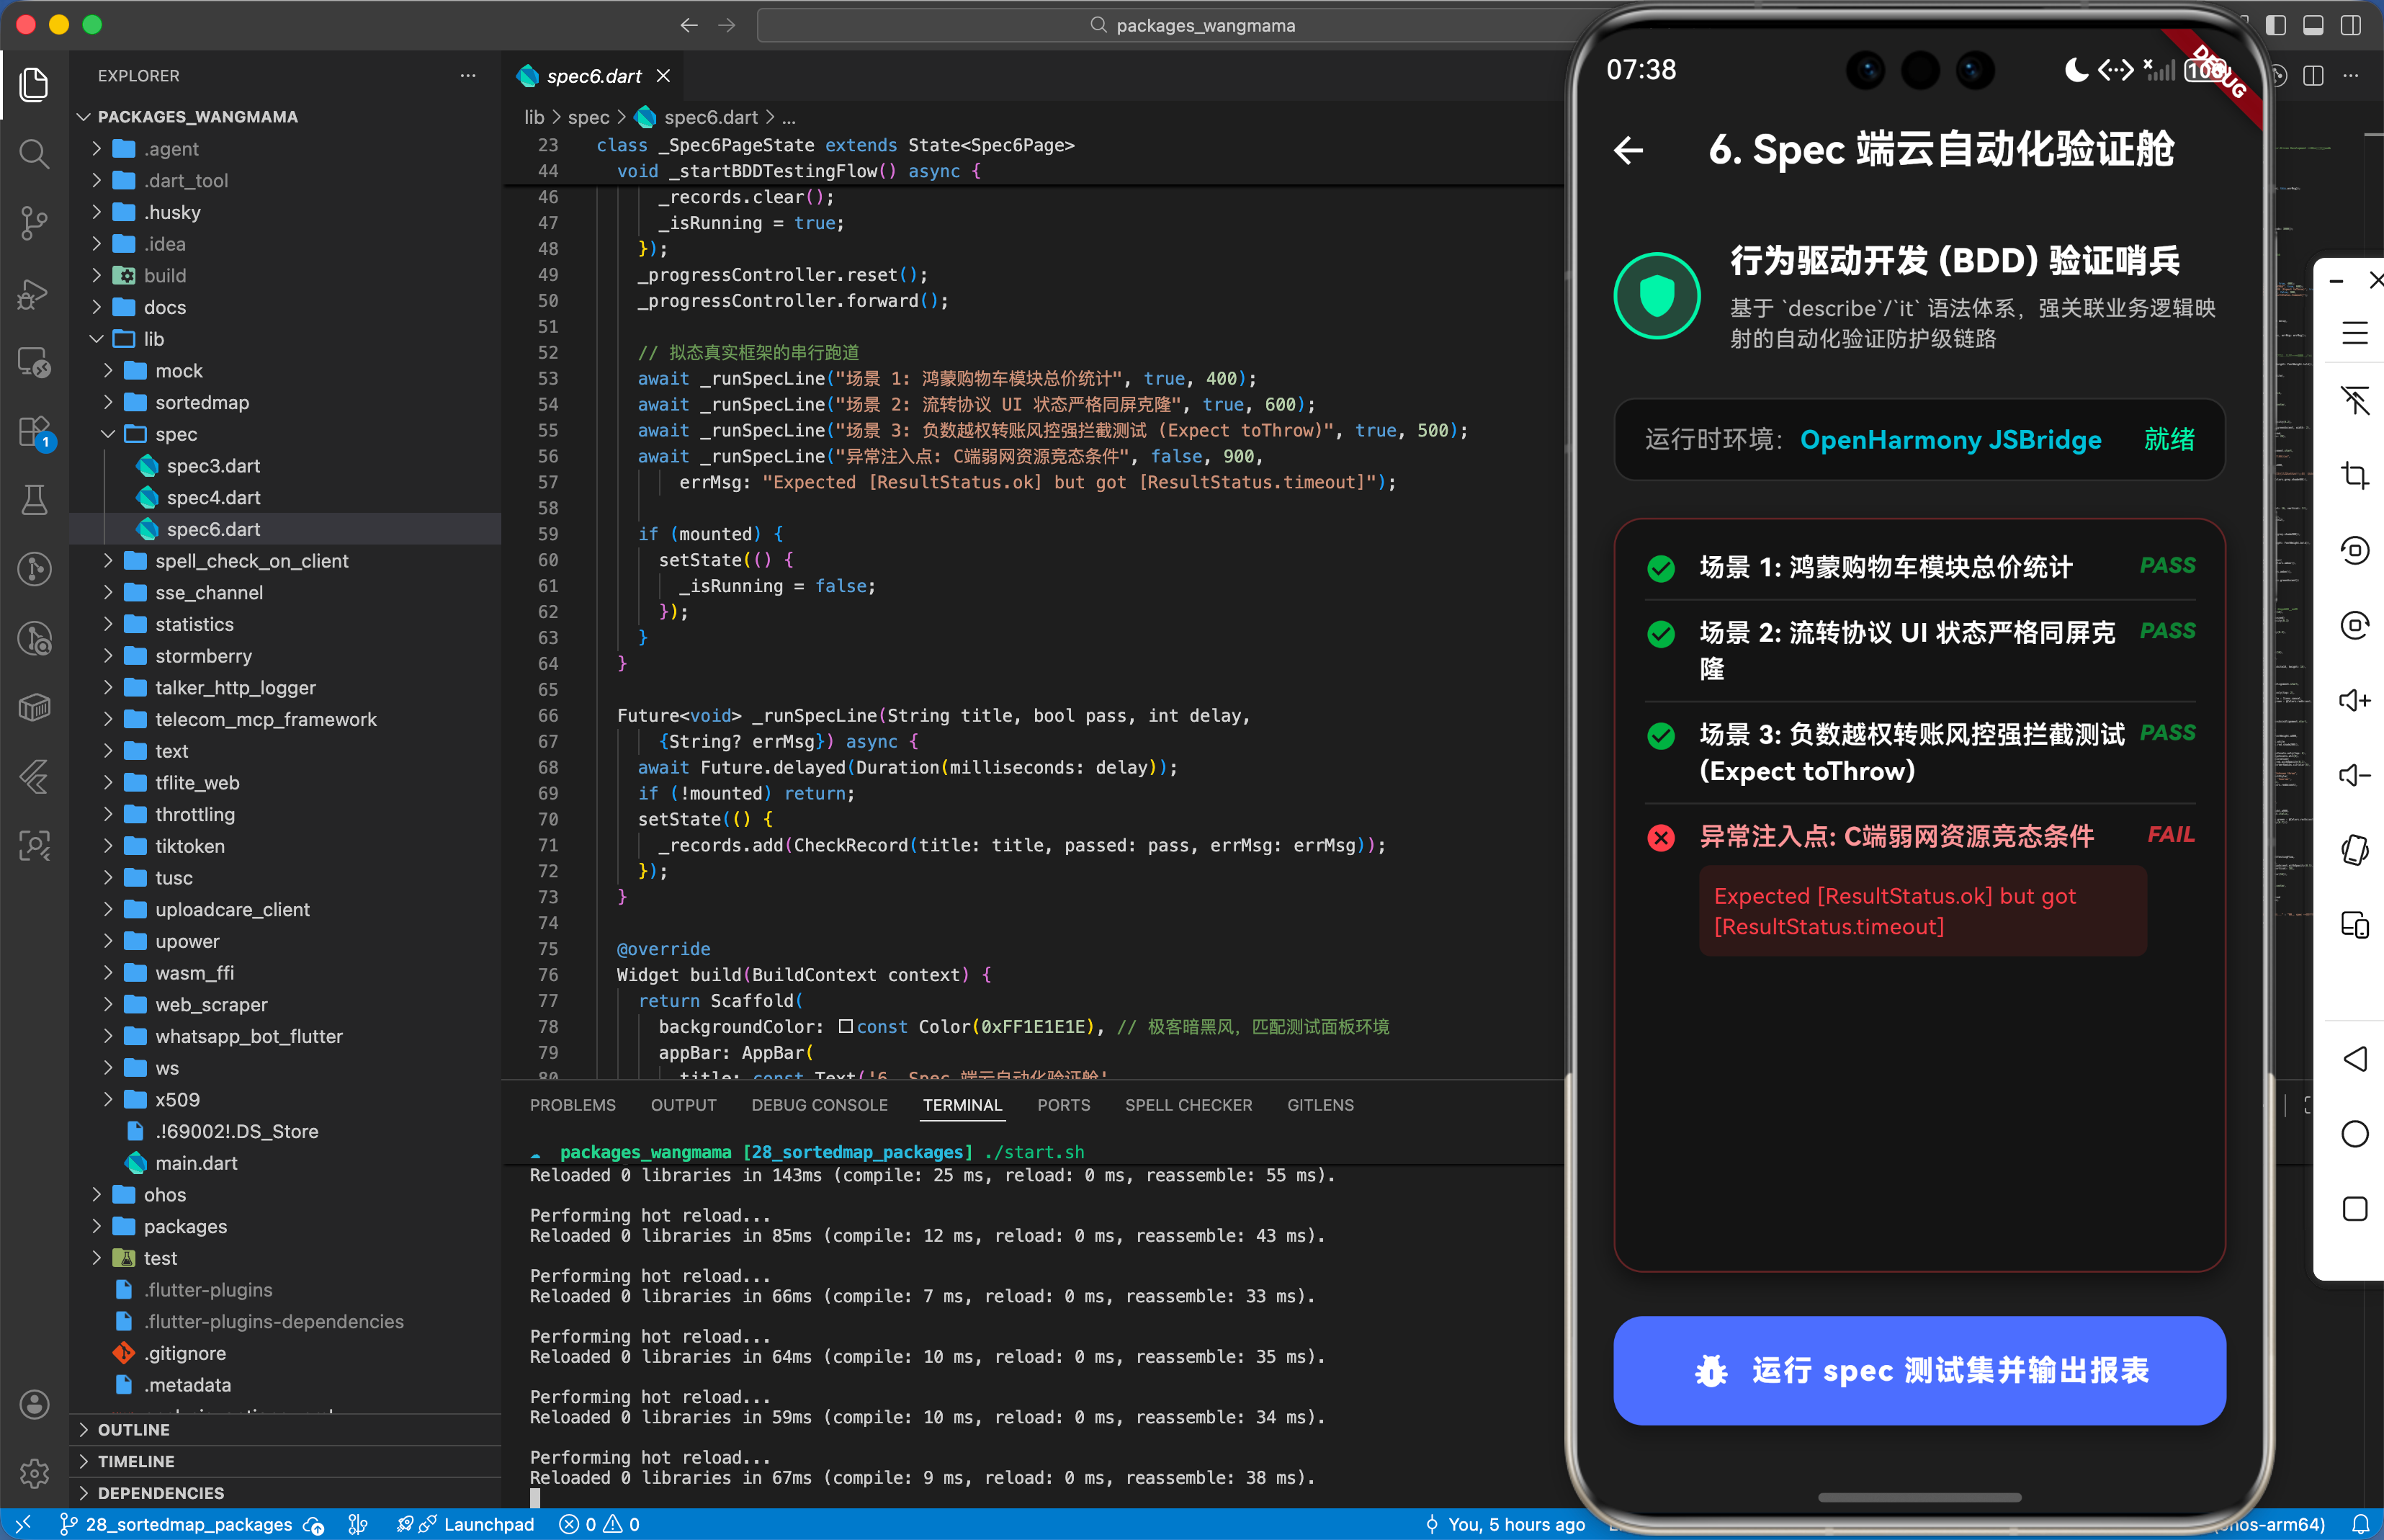The image size is (2384, 1540).
Task: Expand the sortedmap folder
Action: click(108, 402)
